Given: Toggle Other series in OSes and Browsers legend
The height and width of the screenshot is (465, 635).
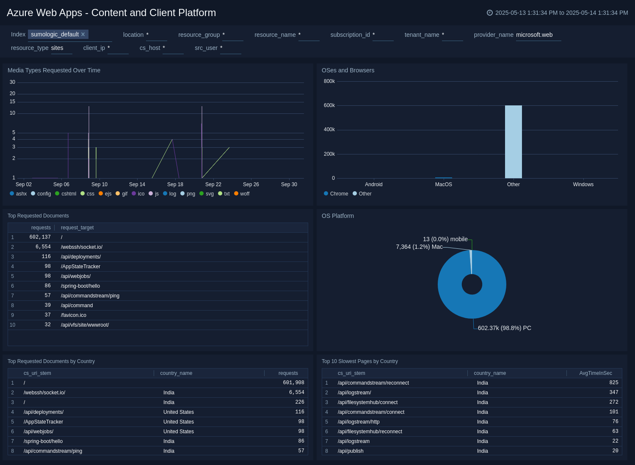Looking at the screenshot, I should click(x=362, y=194).
